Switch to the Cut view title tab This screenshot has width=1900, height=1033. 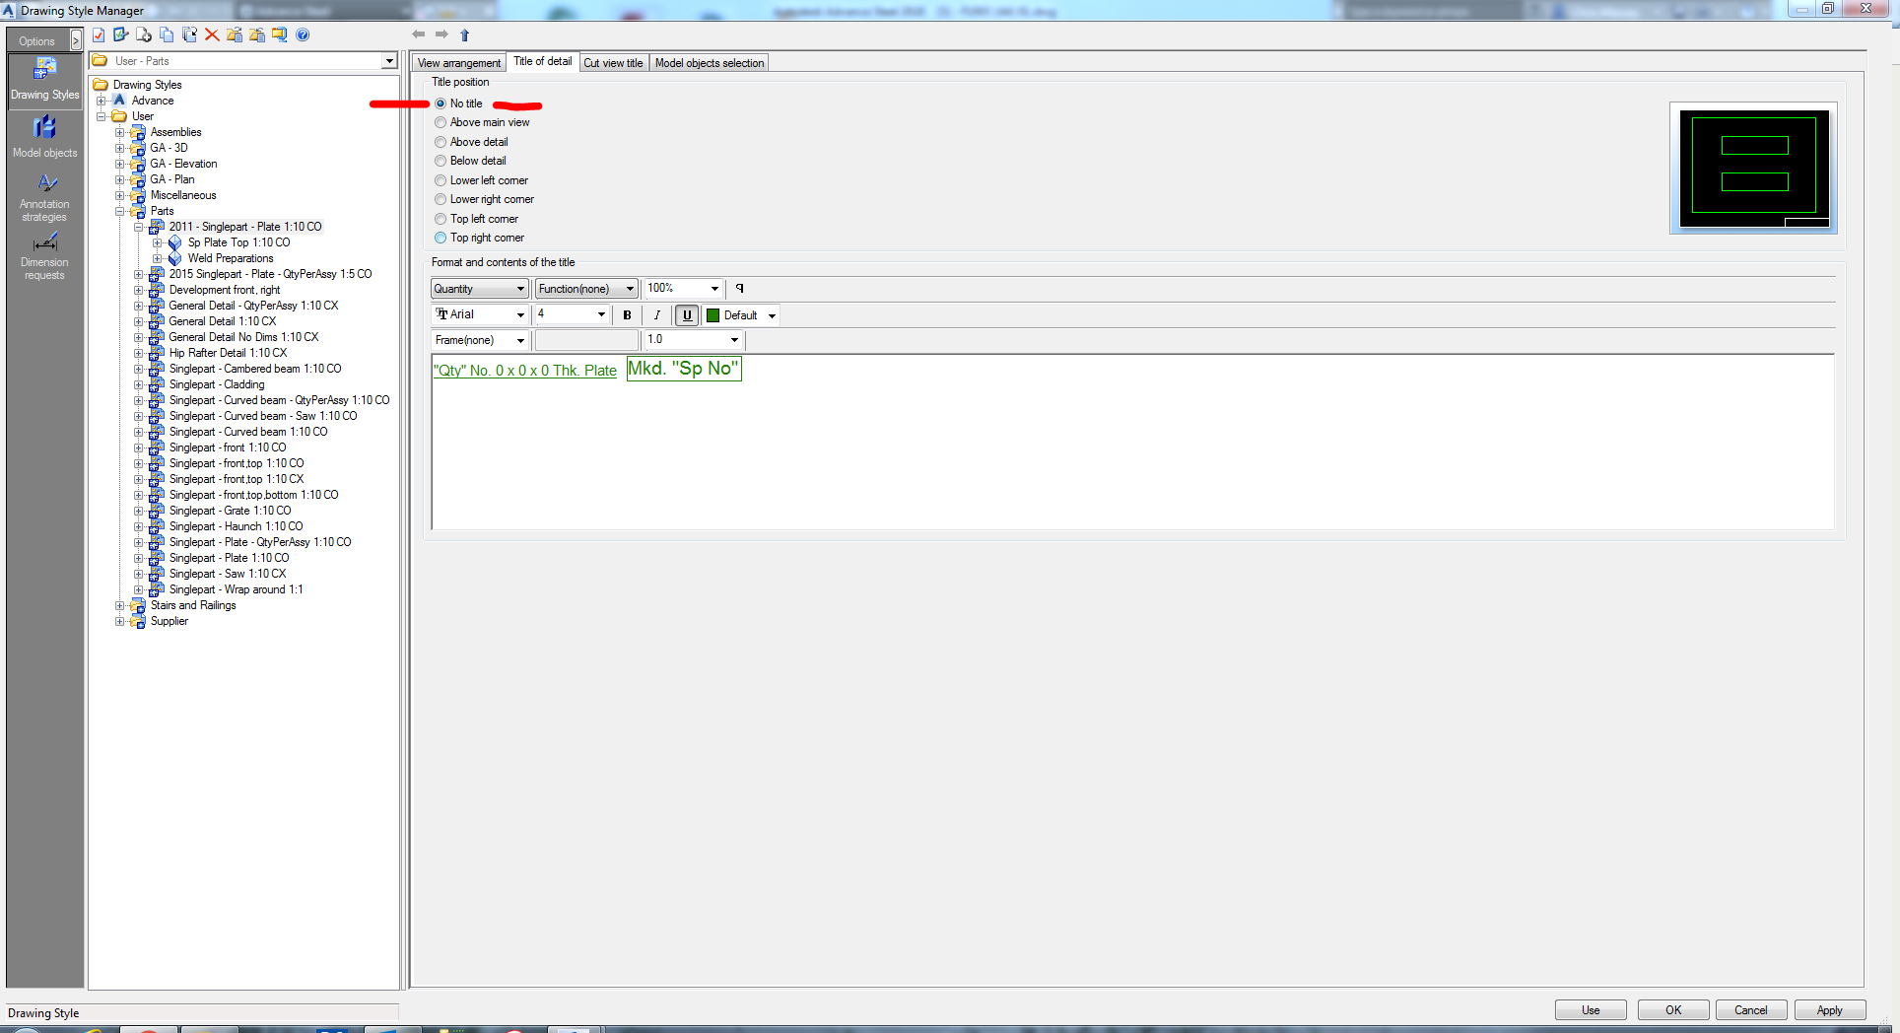point(613,63)
